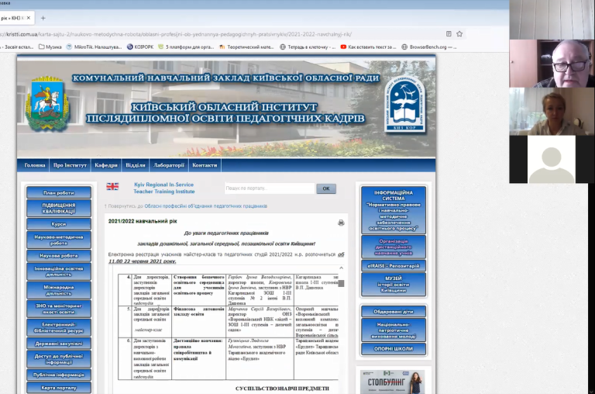Open Підвищення кваліфікації section
The image size is (595, 394).
pyautogui.click(x=59, y=208)
